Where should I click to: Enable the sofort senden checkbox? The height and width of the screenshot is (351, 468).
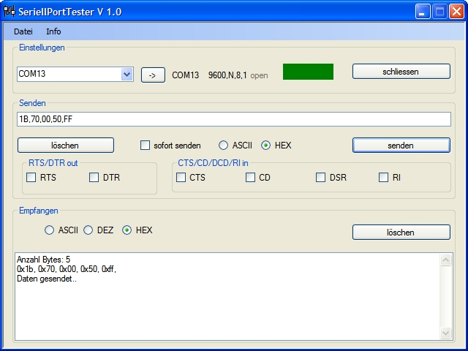coord(145,146)
